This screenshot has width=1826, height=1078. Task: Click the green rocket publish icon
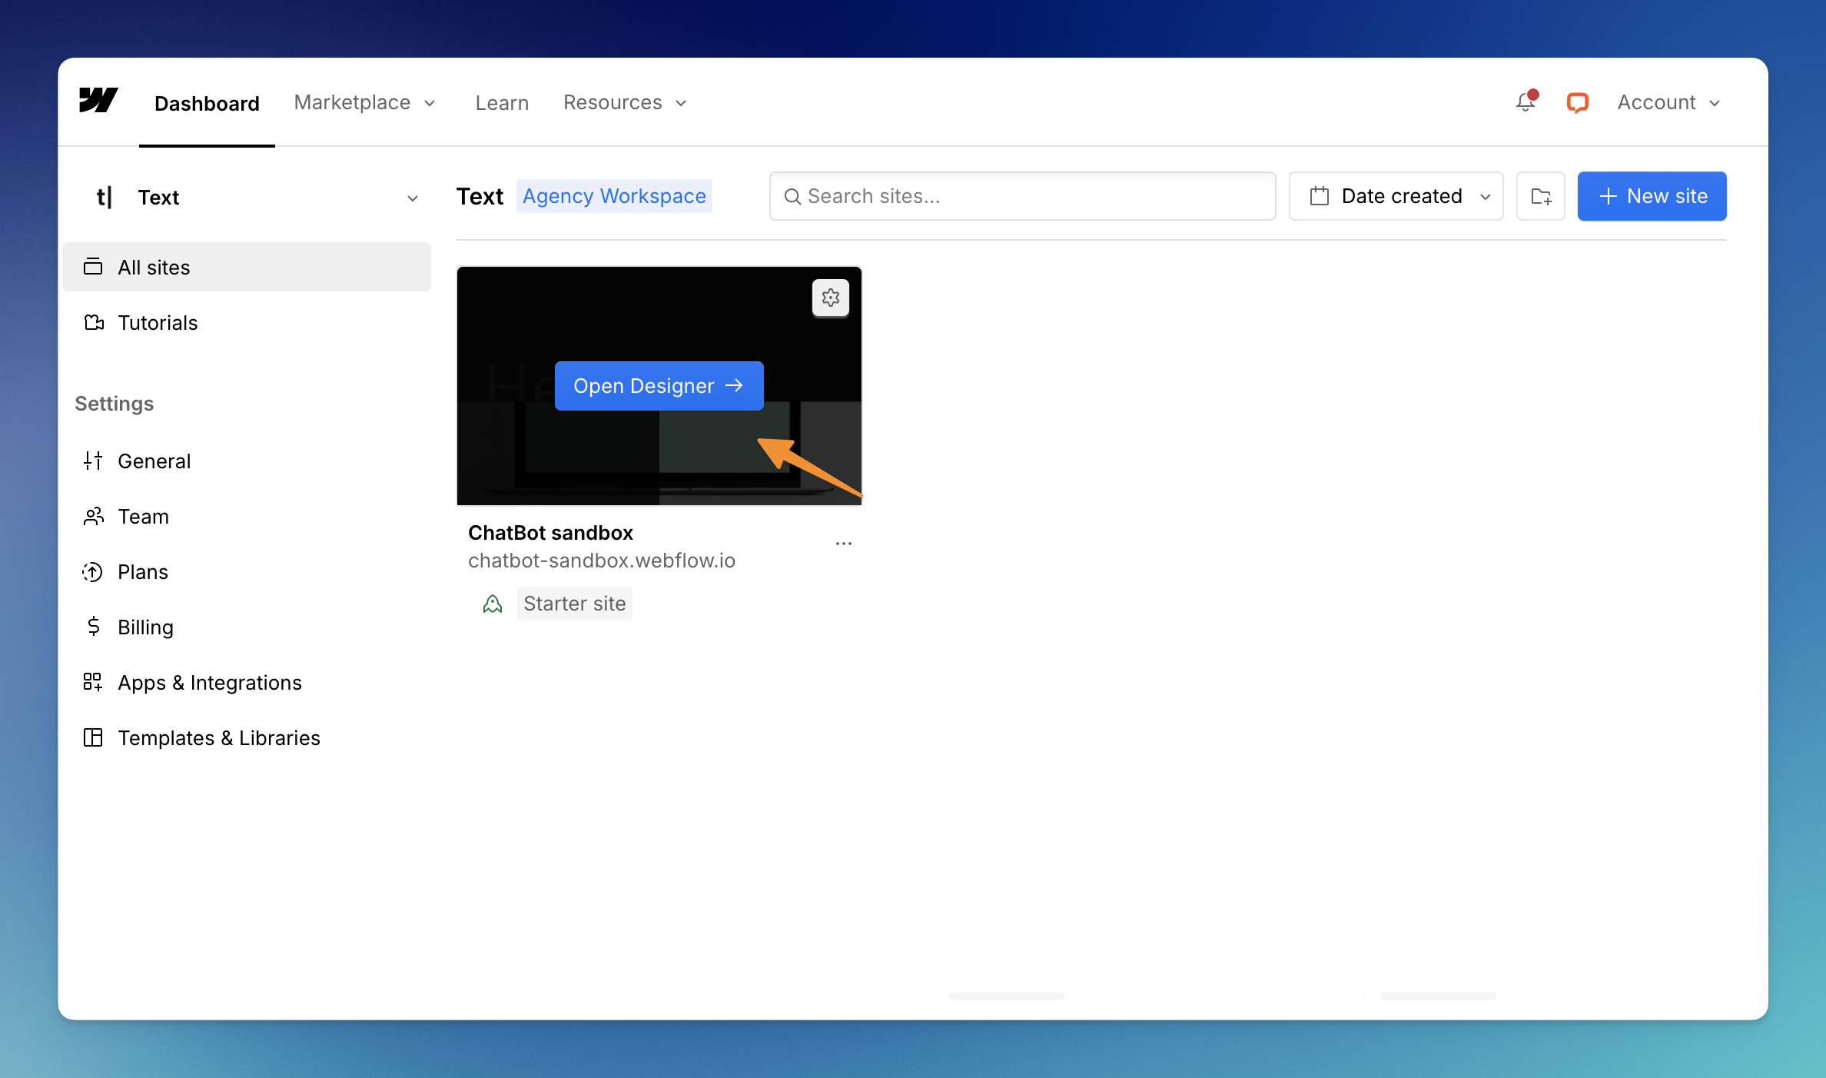[493, 604]
